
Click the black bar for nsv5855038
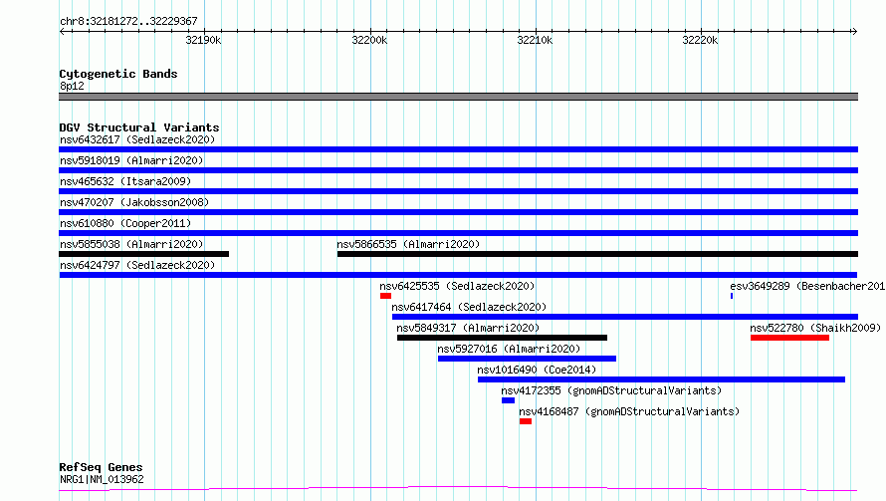click(x=143, y=254)
